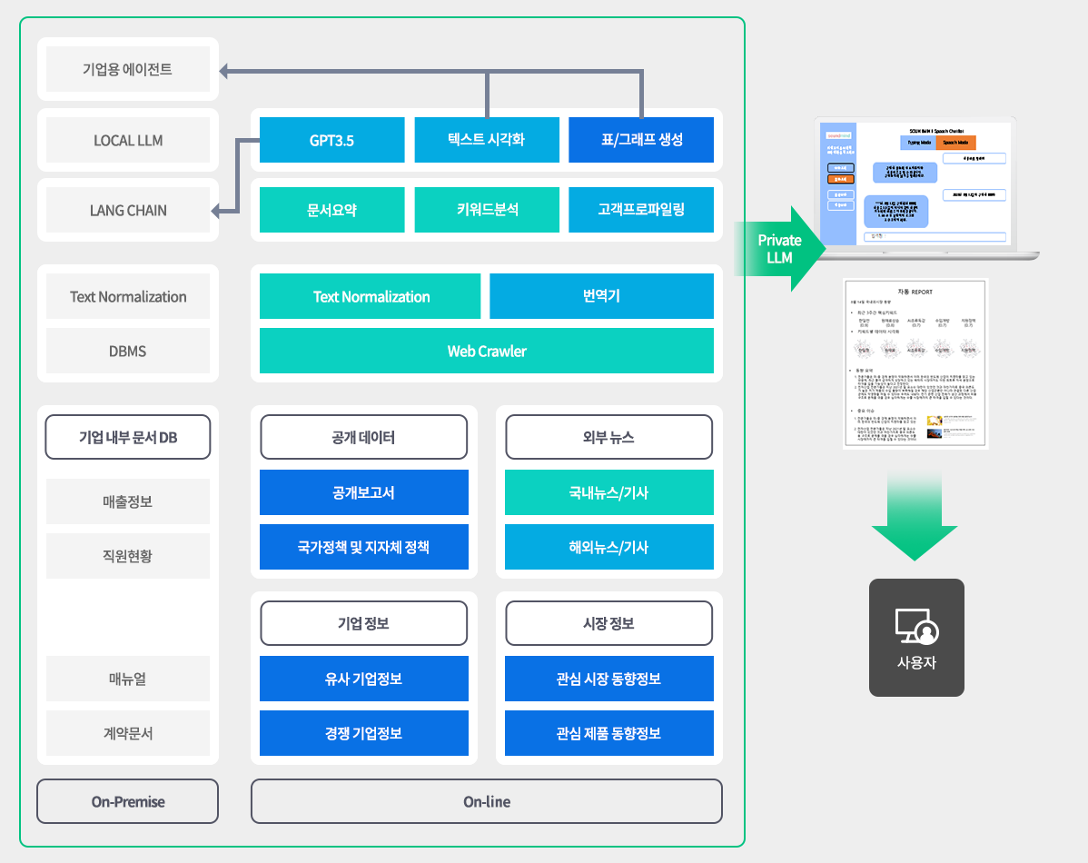This screenshot has height=863, width=1088.
Task: Click the 경쟁 기업정보 block
Action: coord(363,734)
